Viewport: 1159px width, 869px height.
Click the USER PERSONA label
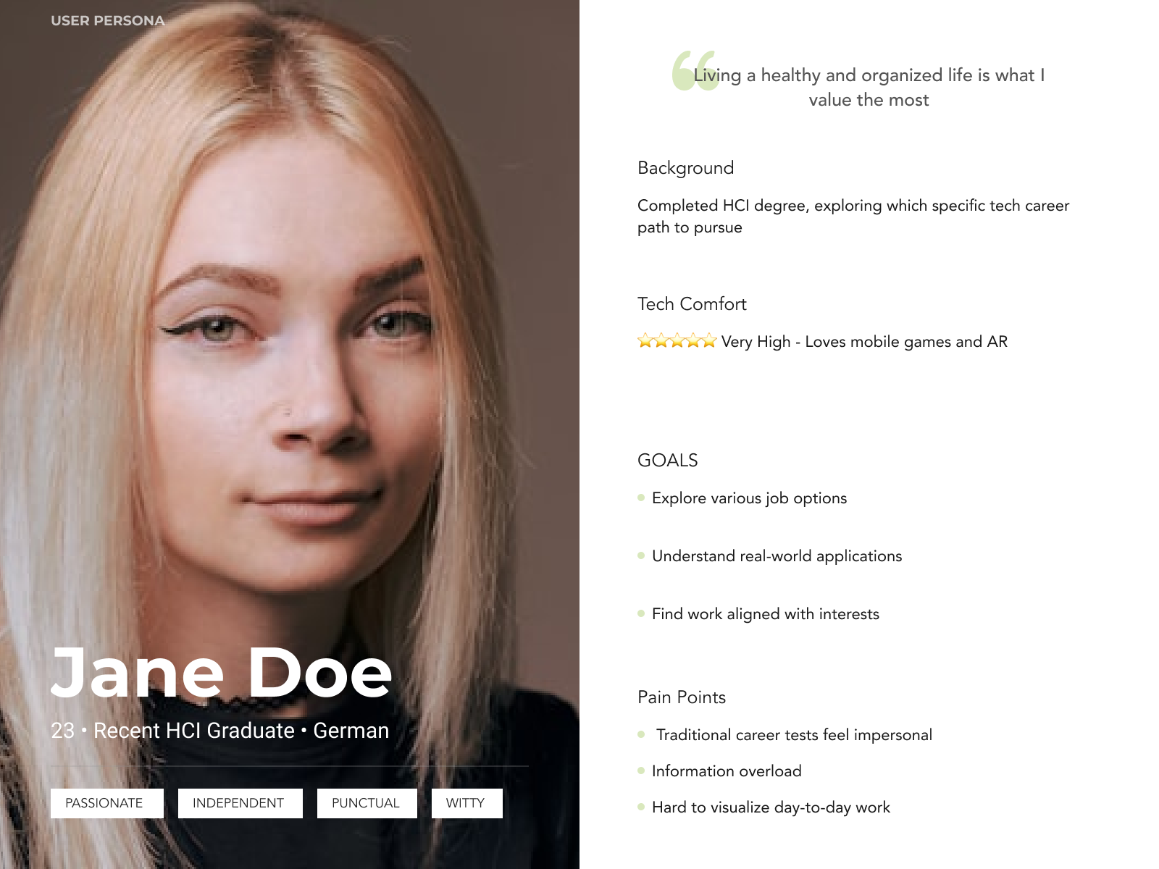[108, 21]
